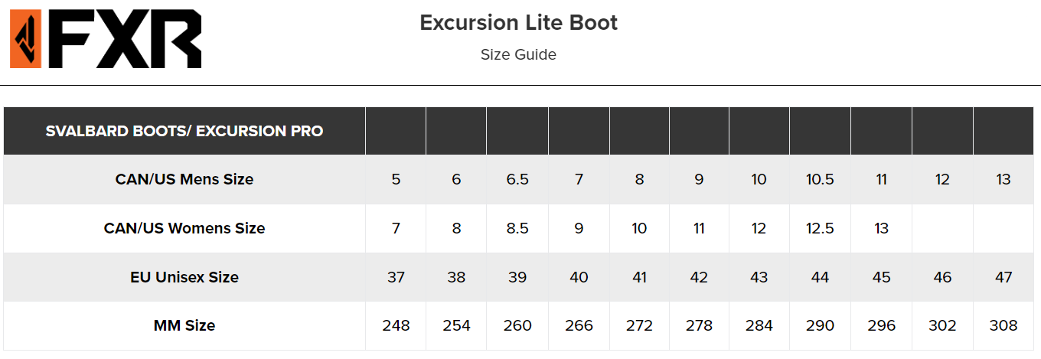Click the 248 MM size value

click(x=396, y=325)
